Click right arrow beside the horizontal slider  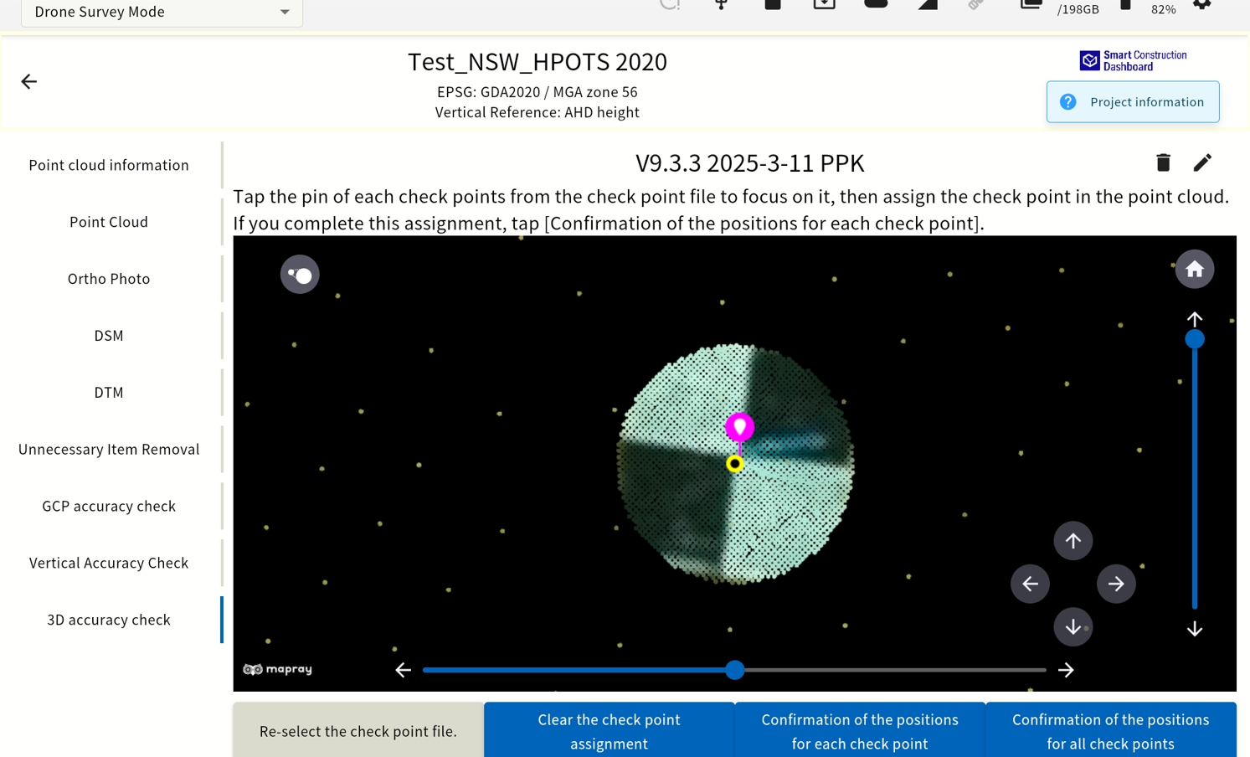(x=1066, y=670)
